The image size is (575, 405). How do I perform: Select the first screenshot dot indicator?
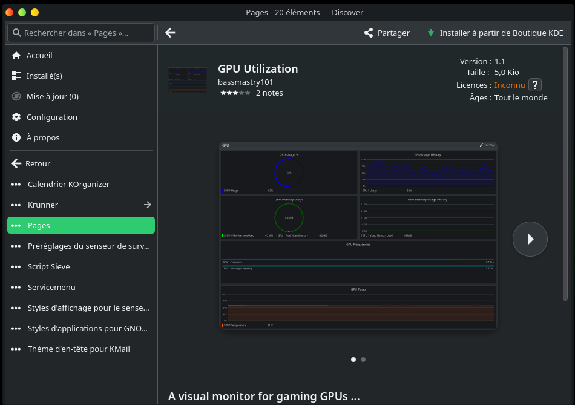click(x=353, y=360)
